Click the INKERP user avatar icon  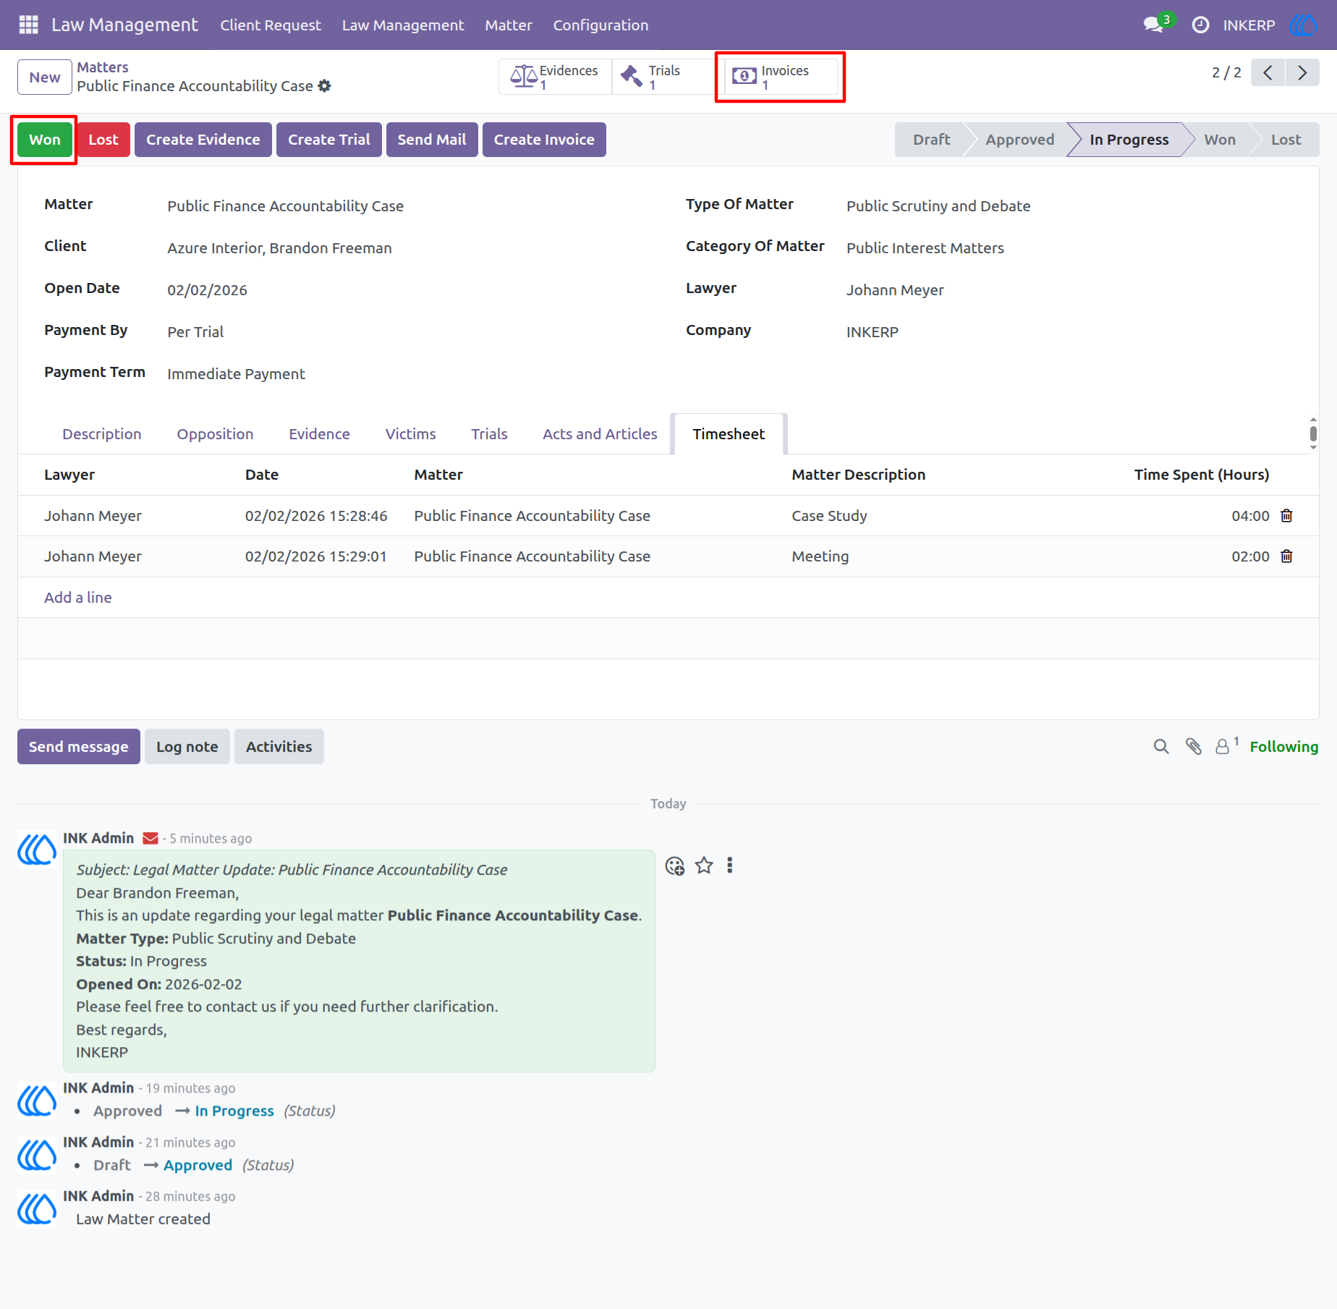1303,25
